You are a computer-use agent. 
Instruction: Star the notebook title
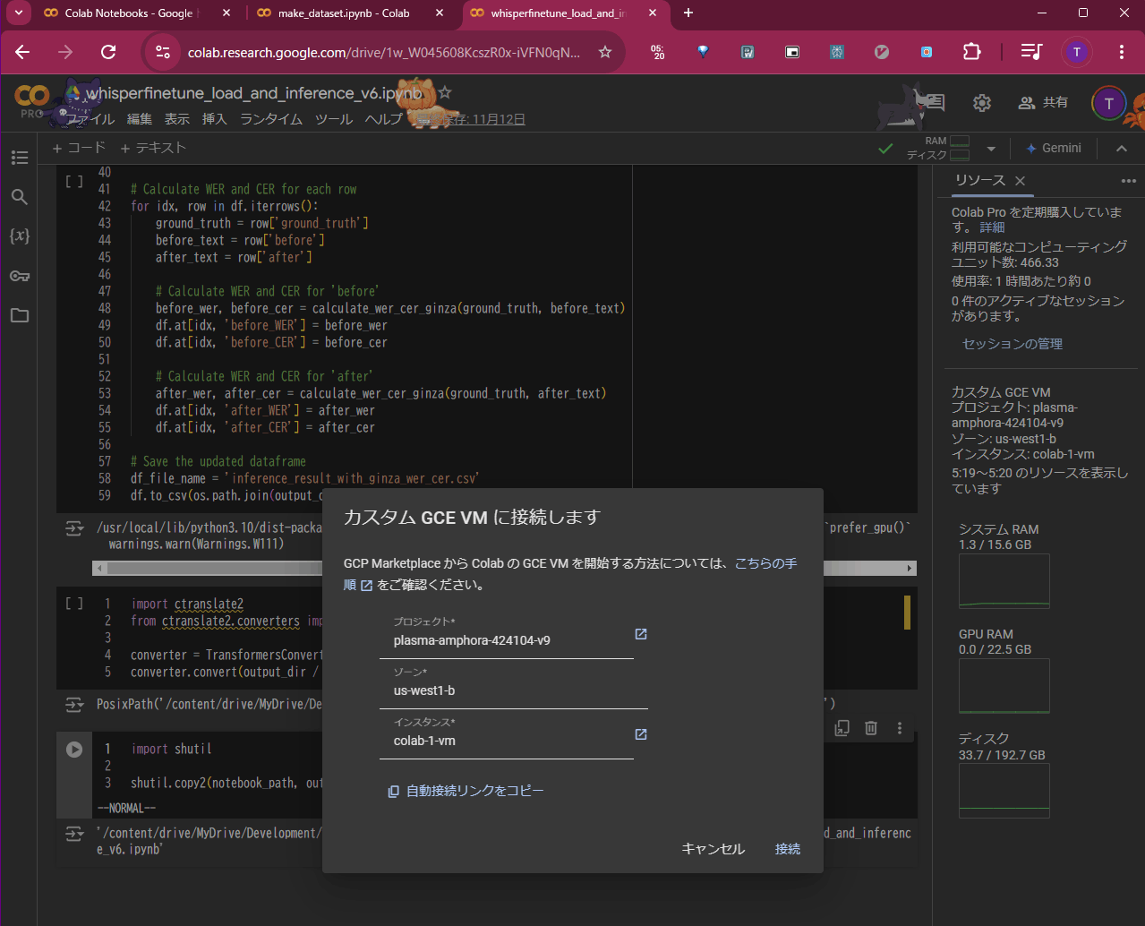446,93
